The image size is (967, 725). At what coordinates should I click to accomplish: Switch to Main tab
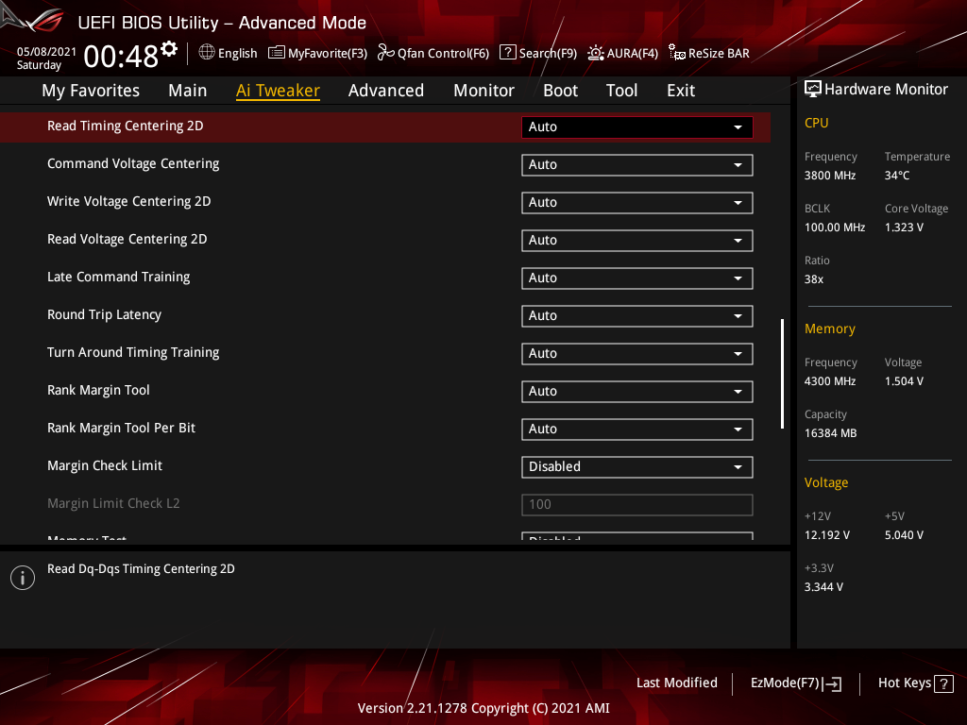click(x=188, y=91)
